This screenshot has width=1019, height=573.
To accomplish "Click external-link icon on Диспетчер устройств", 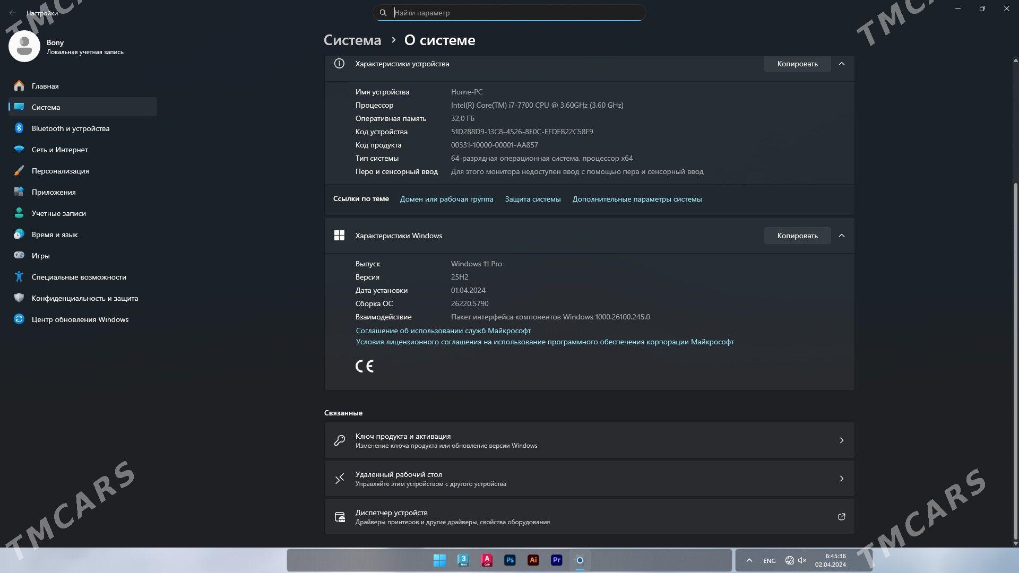I will [842, 517].
